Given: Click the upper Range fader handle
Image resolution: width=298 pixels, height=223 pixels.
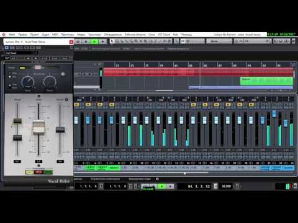Looking at the screenshot, I should [17, 121].
